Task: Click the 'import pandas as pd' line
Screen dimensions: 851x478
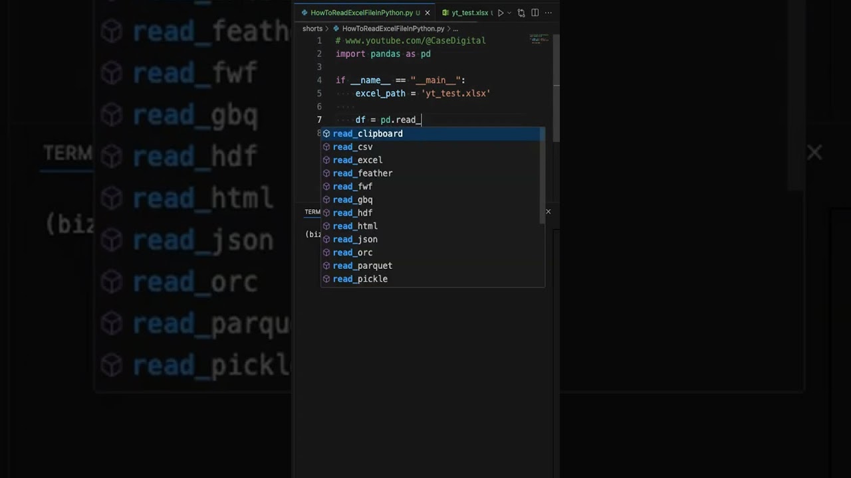Action: pyautogui.click(x=383, y=54)
